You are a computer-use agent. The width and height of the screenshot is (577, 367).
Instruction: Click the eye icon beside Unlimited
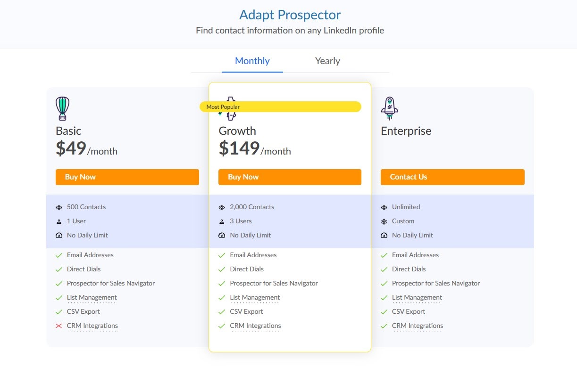[x=384, y=207]
